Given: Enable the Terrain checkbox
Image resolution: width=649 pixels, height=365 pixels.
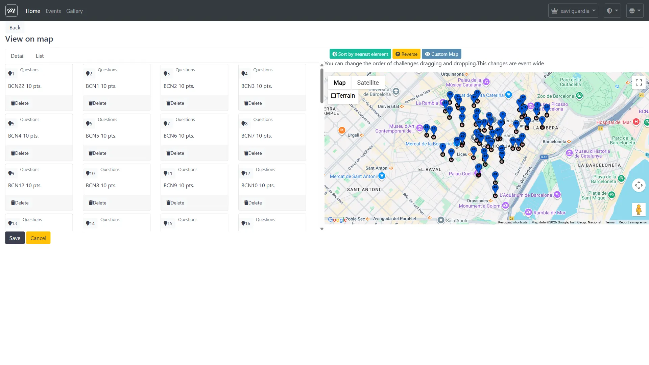Looking at the screenshot, I should point(333,96).
